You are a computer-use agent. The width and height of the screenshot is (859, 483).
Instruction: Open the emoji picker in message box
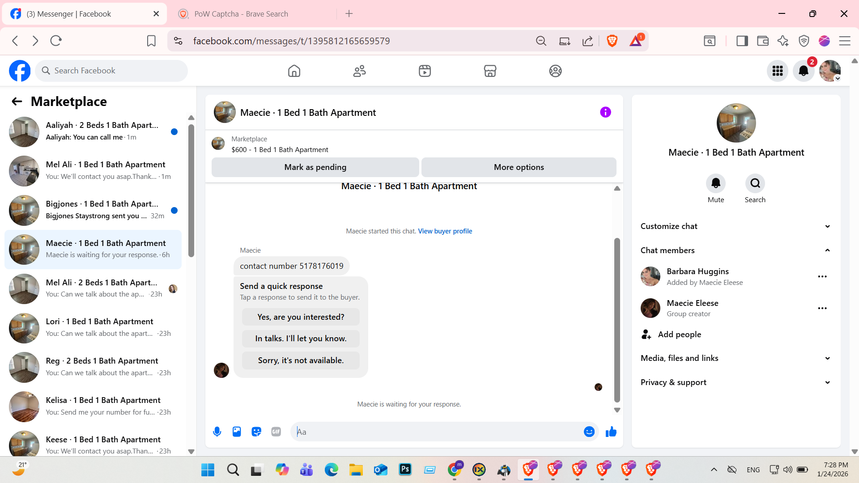[x=589, y=432]
